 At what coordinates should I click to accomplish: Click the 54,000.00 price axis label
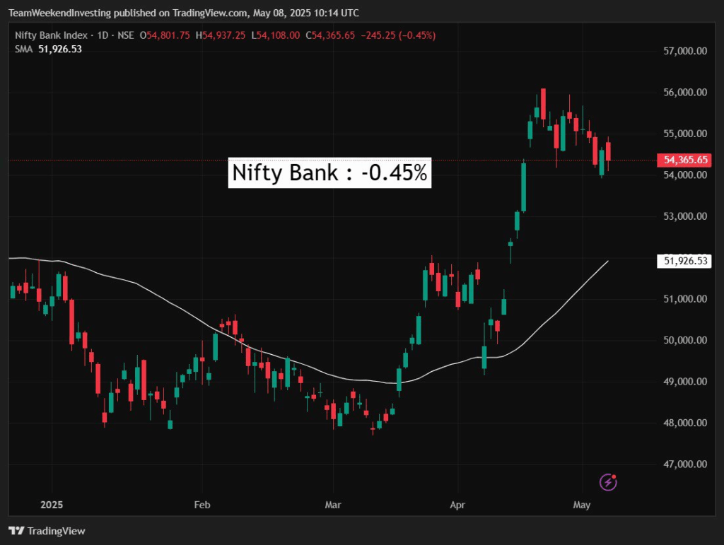(x=685, y=175)
